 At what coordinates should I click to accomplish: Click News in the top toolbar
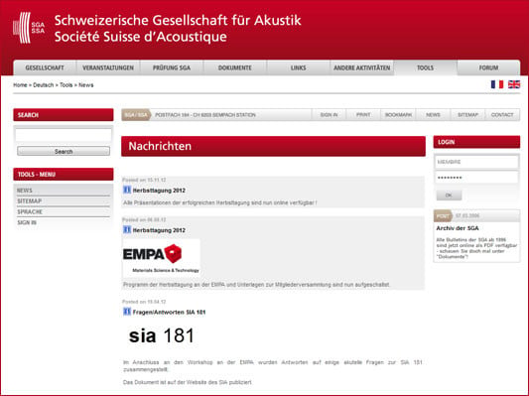coord(433,115)
